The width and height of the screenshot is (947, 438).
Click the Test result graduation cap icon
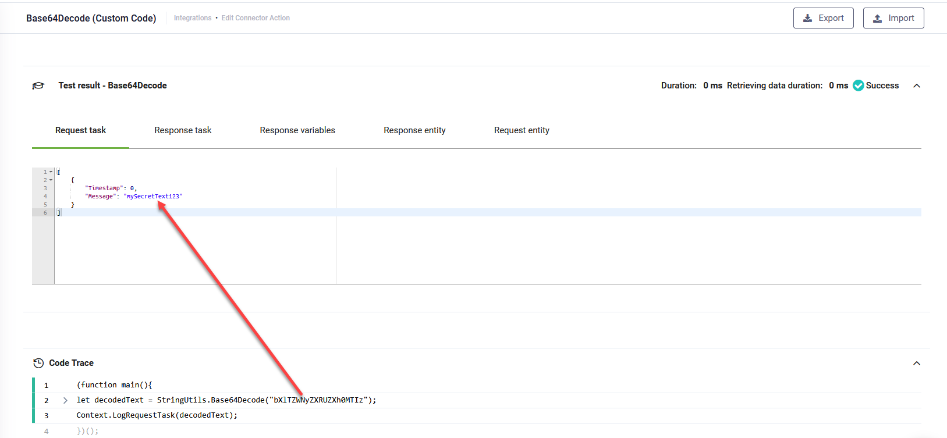[x=38, y=86]
